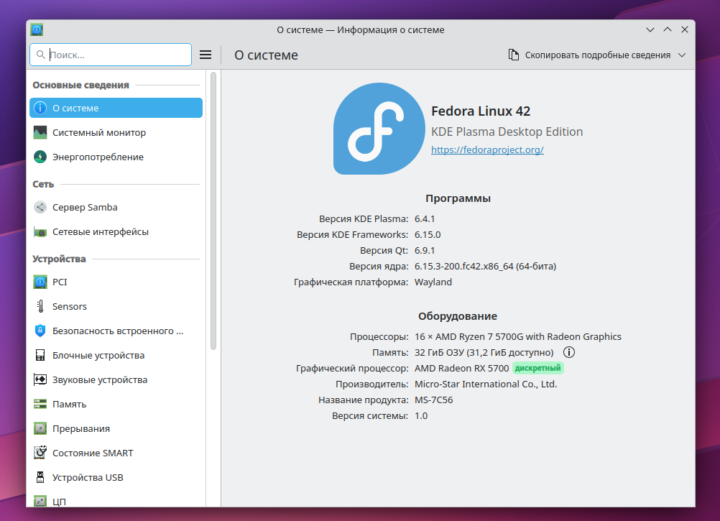Open Блочные устройства entry
720x521 pixels.
click(116, 355)
